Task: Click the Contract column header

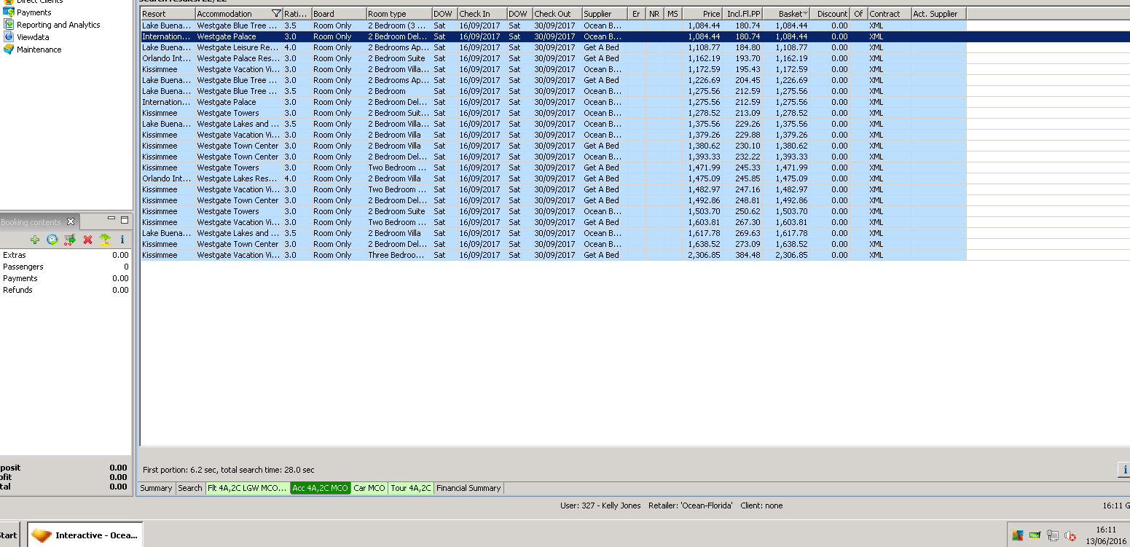Action: point(889,14)
